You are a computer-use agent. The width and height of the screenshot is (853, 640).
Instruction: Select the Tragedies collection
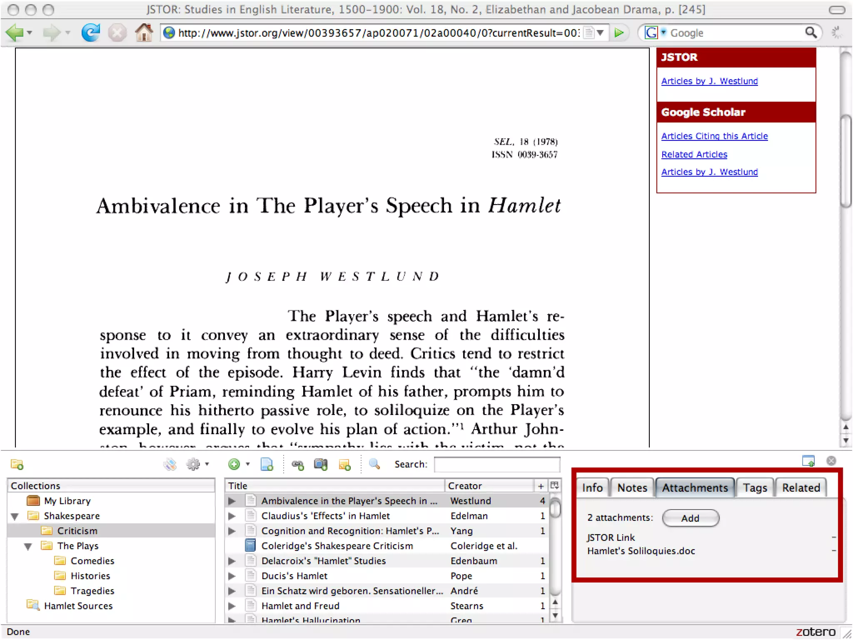click(92, 591)
